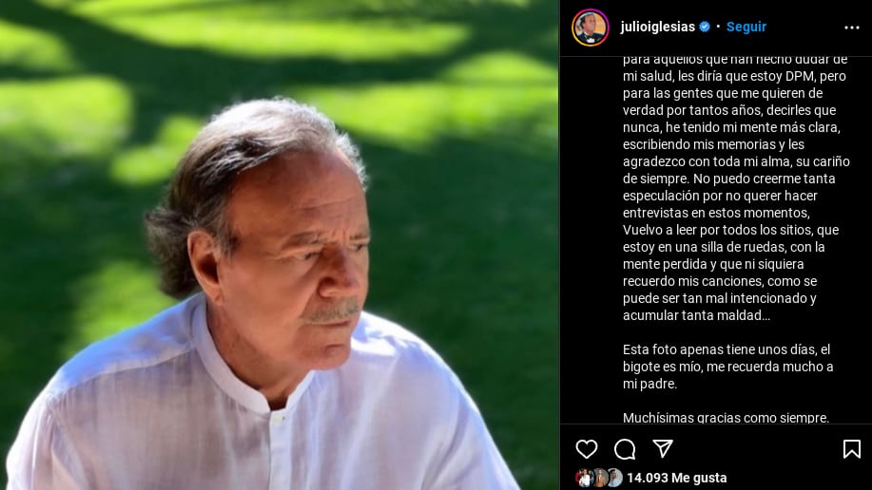Follow the account with the Seguir button

[x=746, y=27]
